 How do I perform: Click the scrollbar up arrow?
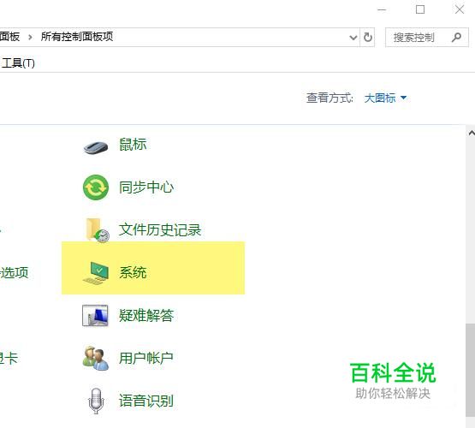click(471, 133)
